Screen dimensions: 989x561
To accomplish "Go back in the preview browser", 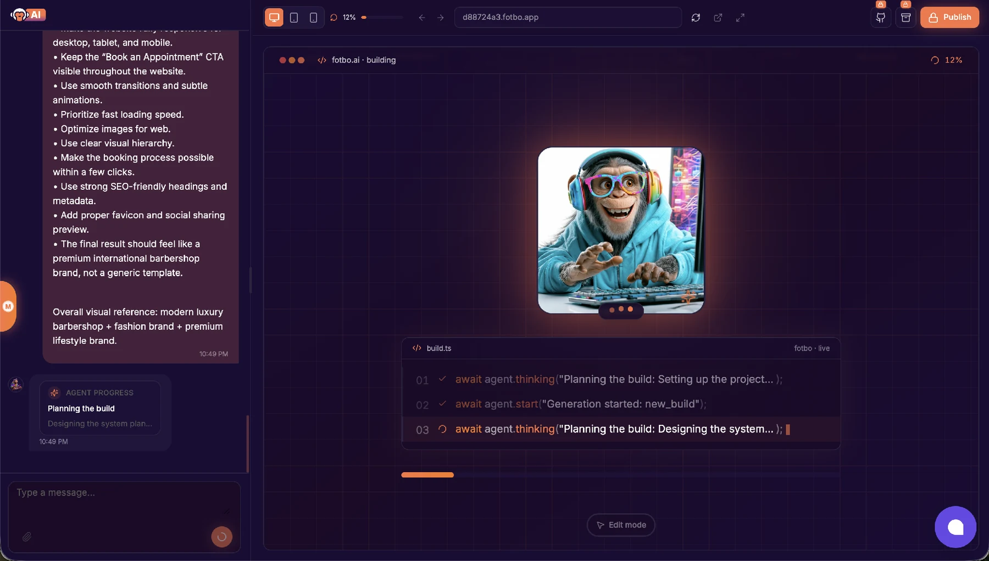I will (422, 18).
